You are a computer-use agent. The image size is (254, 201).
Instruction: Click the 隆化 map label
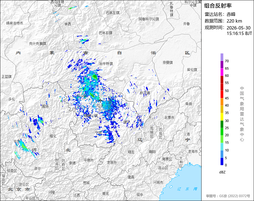click(53, 136)
